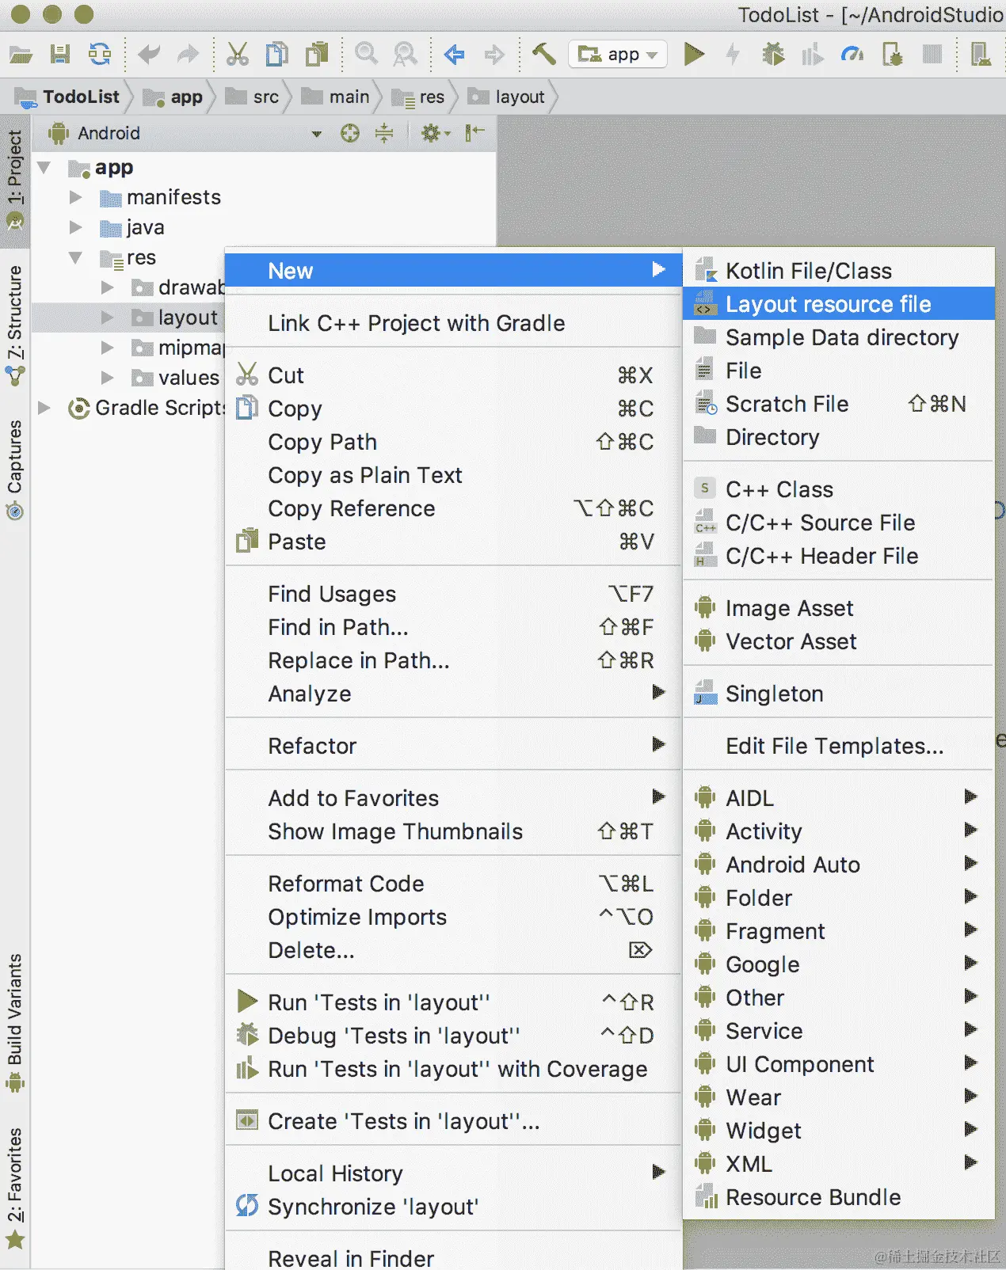Open the Refactor submenu
This screenshot has width=1006, height=1270.
point(453,746)
